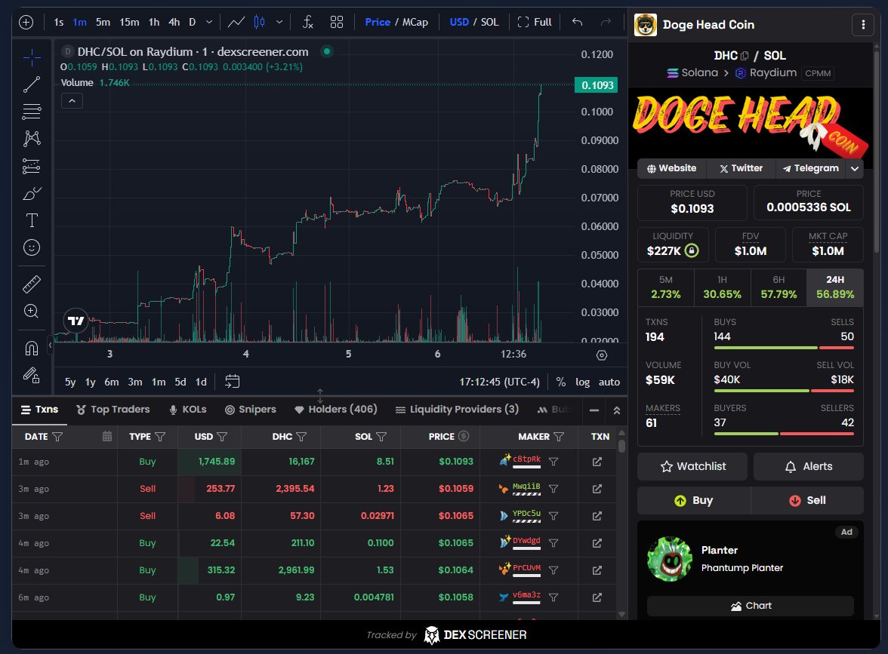The height and width of the screenshot is (654, 888).
Task: Expand transactions panel with double chevron
Action: (617, 410)
